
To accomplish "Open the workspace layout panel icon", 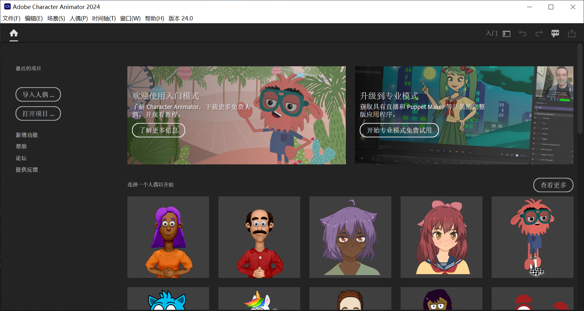I will (x=506, y=34).
